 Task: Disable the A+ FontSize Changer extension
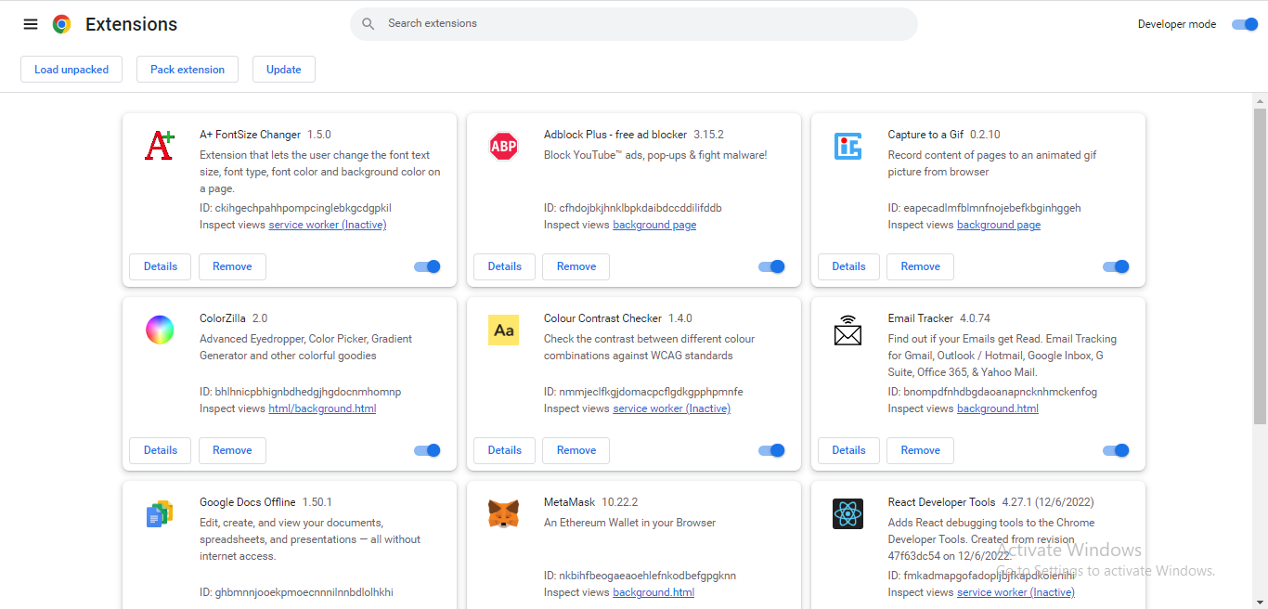coord(427,266)
